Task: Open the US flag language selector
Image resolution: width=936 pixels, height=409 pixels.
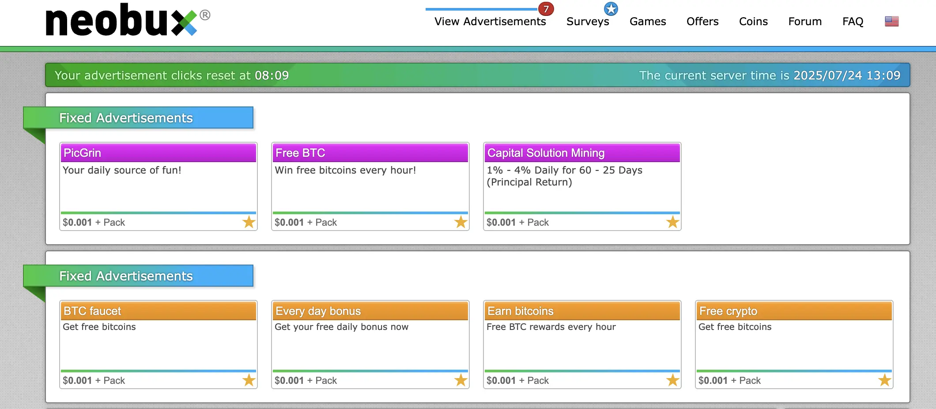Action: click(x=891, y=21)
